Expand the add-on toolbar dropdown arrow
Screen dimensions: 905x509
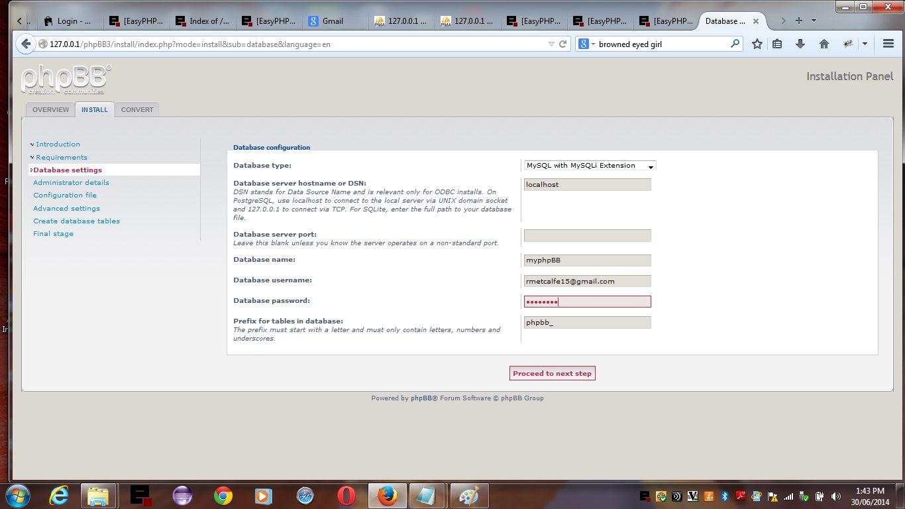[865, 44]
